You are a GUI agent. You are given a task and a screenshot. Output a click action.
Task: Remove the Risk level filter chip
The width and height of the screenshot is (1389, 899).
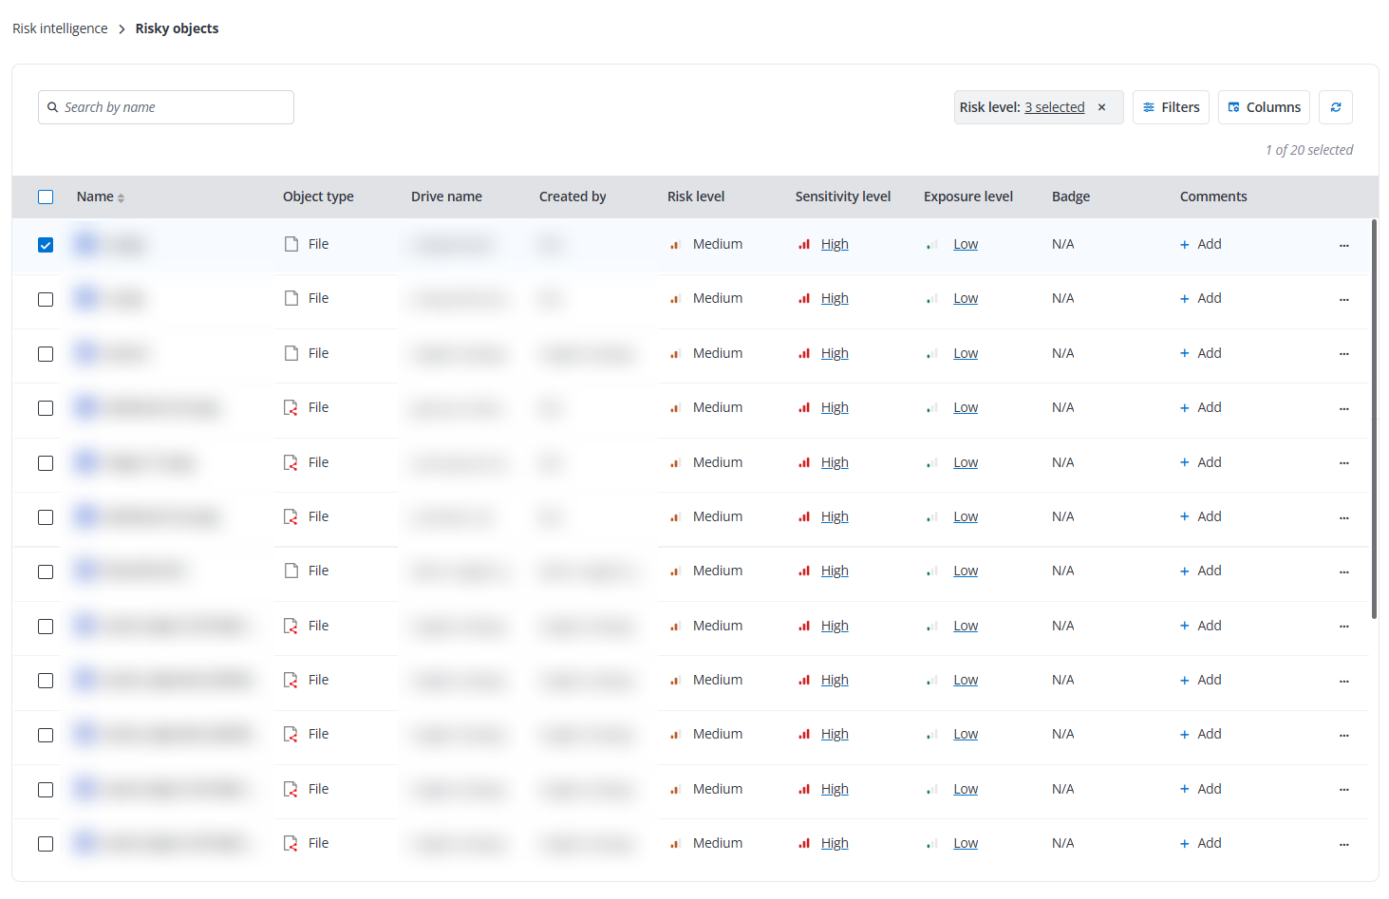[1101, 107]
